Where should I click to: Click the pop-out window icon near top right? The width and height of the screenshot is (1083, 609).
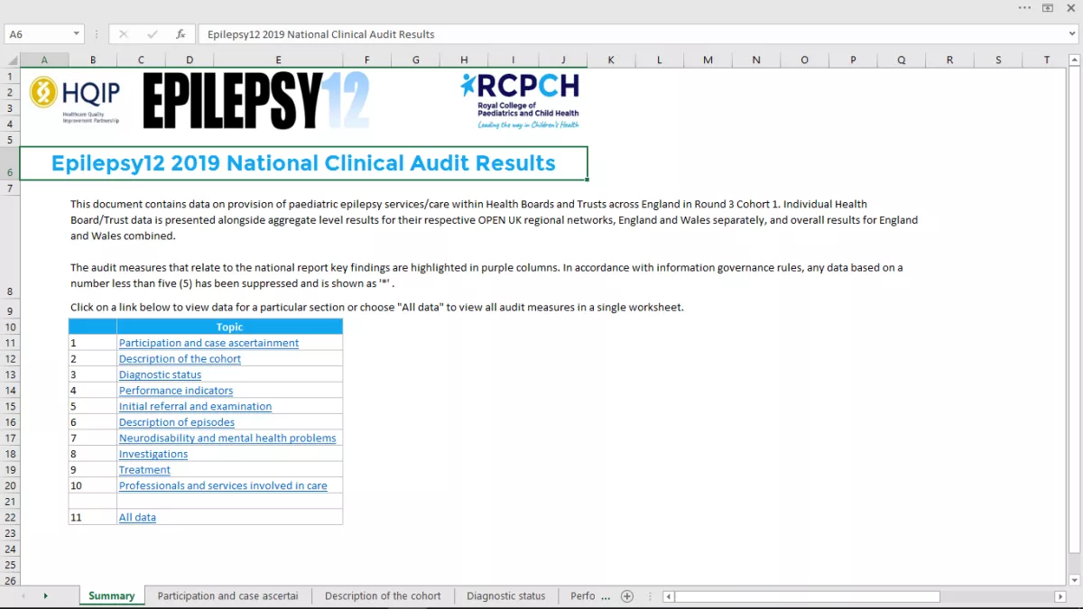point(1048,8)
